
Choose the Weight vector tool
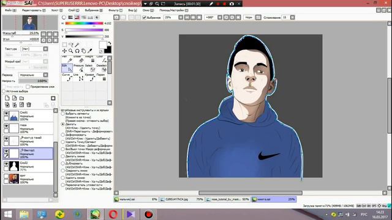click(x=90, y=59)
